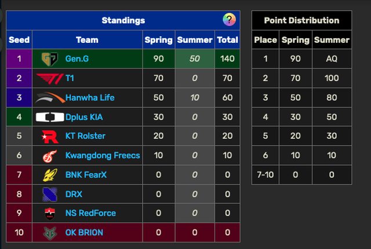The width and height of the screenshot is (371, 249).
Task: Open the standings help question mark
Action: click(229, 20)
